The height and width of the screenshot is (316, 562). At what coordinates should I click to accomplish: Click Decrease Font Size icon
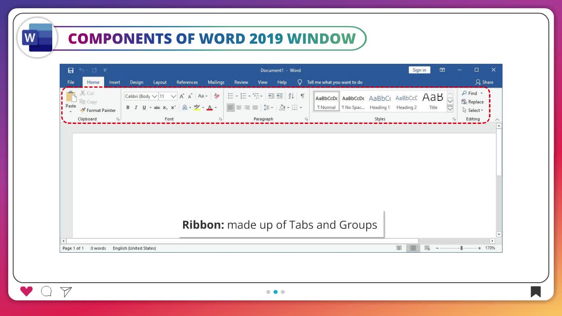190,96
